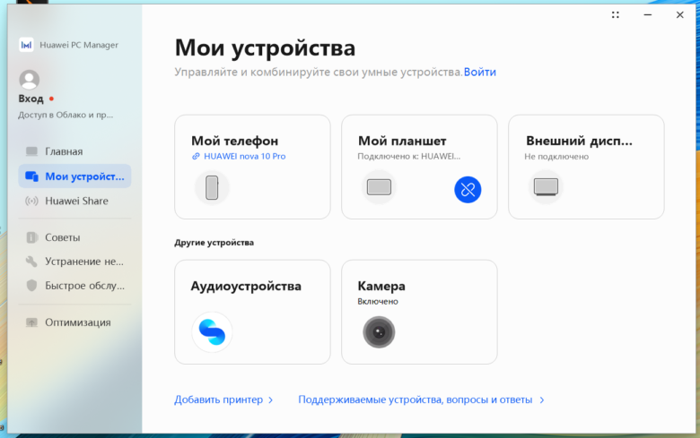The width and height of the screenshot is (700, 438).
Task: Click the Главная laptop icon in sidebar
Action: tap(31, 151)
